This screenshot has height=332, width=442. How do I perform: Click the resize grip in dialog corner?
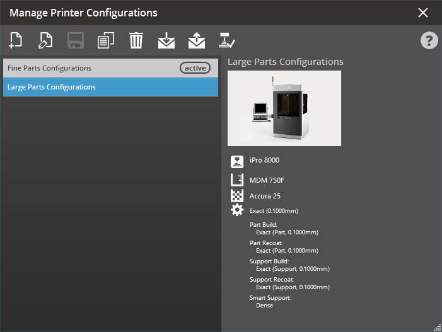click(x=436, y=326)
